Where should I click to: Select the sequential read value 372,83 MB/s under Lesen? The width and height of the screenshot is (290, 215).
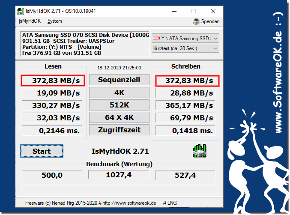coord(53,81)
